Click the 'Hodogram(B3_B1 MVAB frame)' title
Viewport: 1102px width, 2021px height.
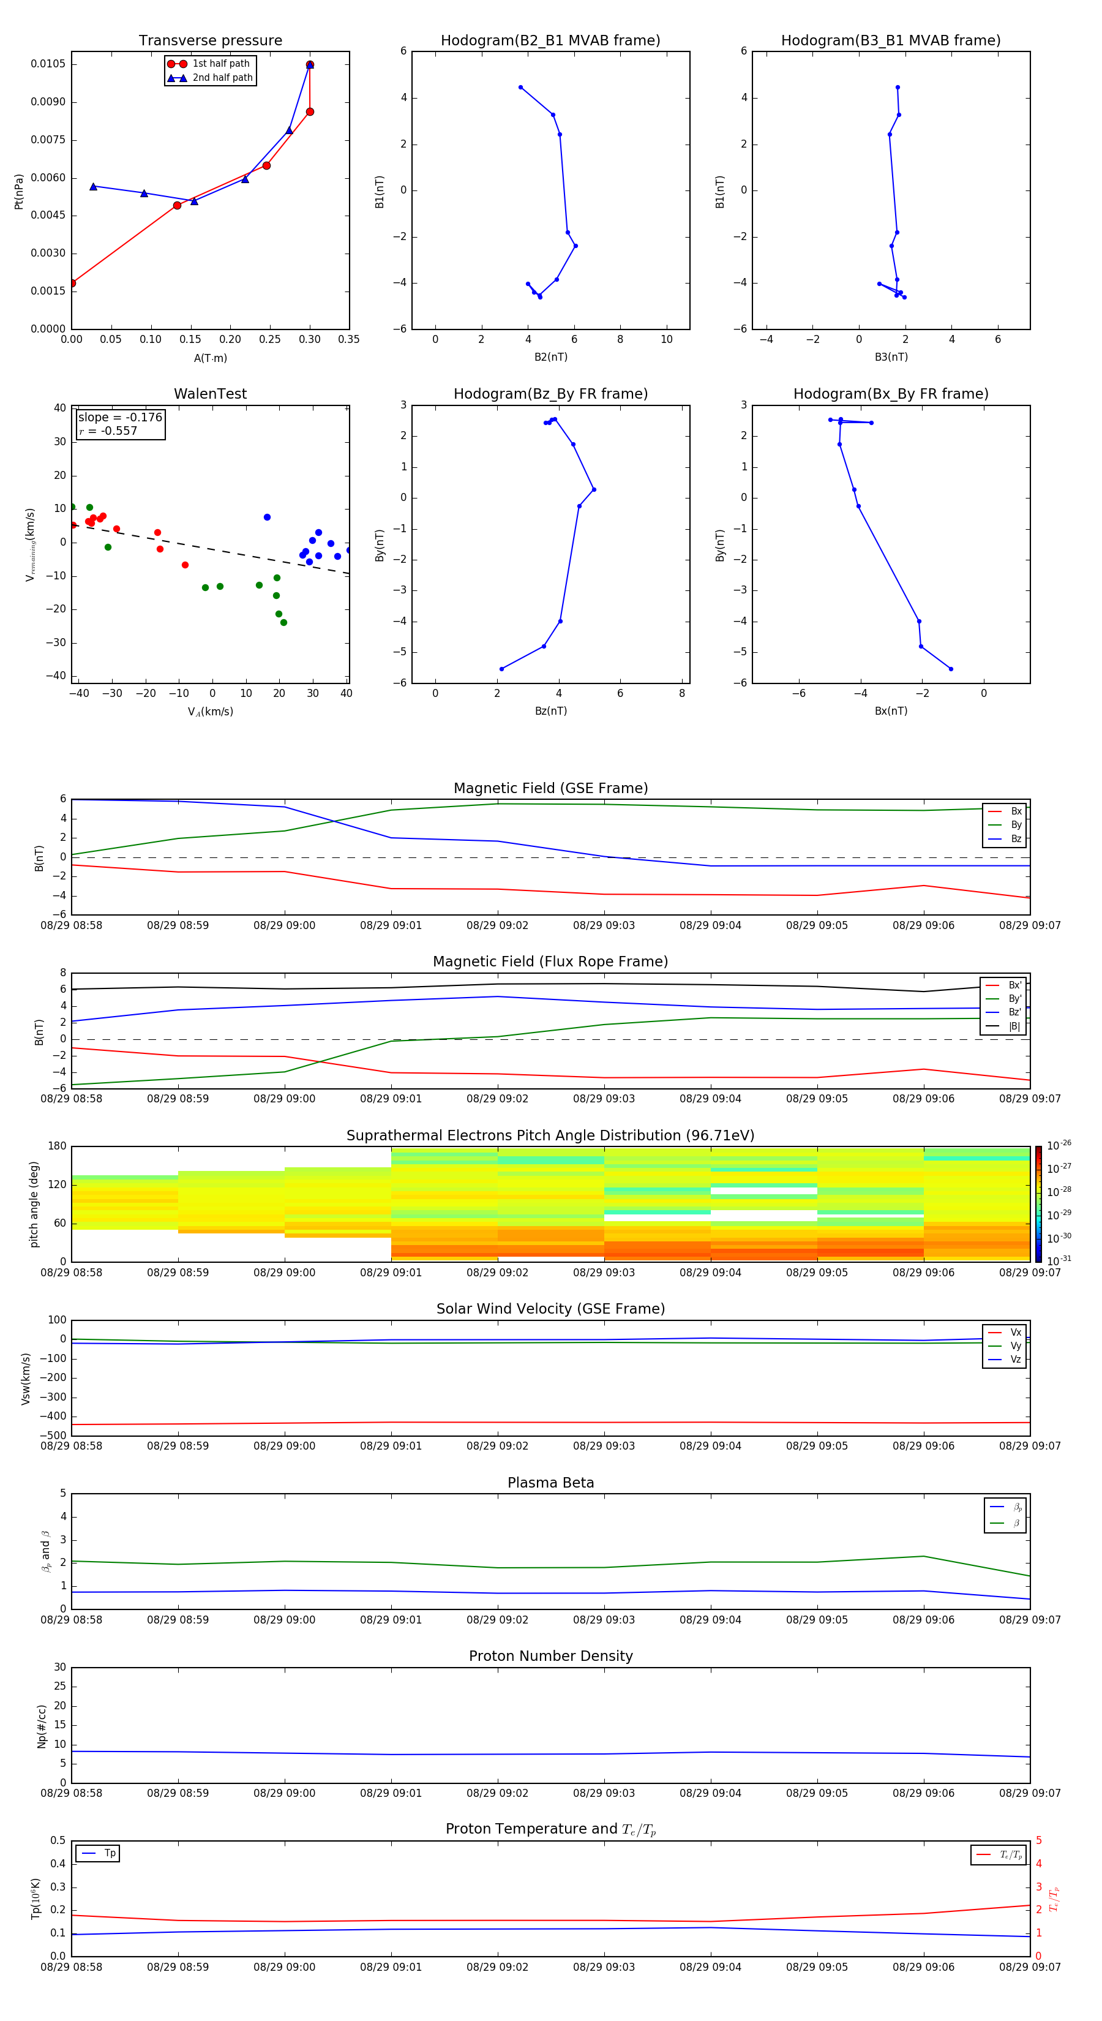click(x=891, y=40)
